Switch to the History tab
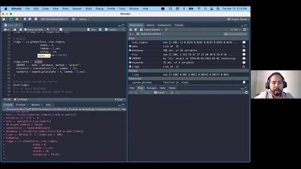This screenshot has width=301, height=169. tap(150, 25)
